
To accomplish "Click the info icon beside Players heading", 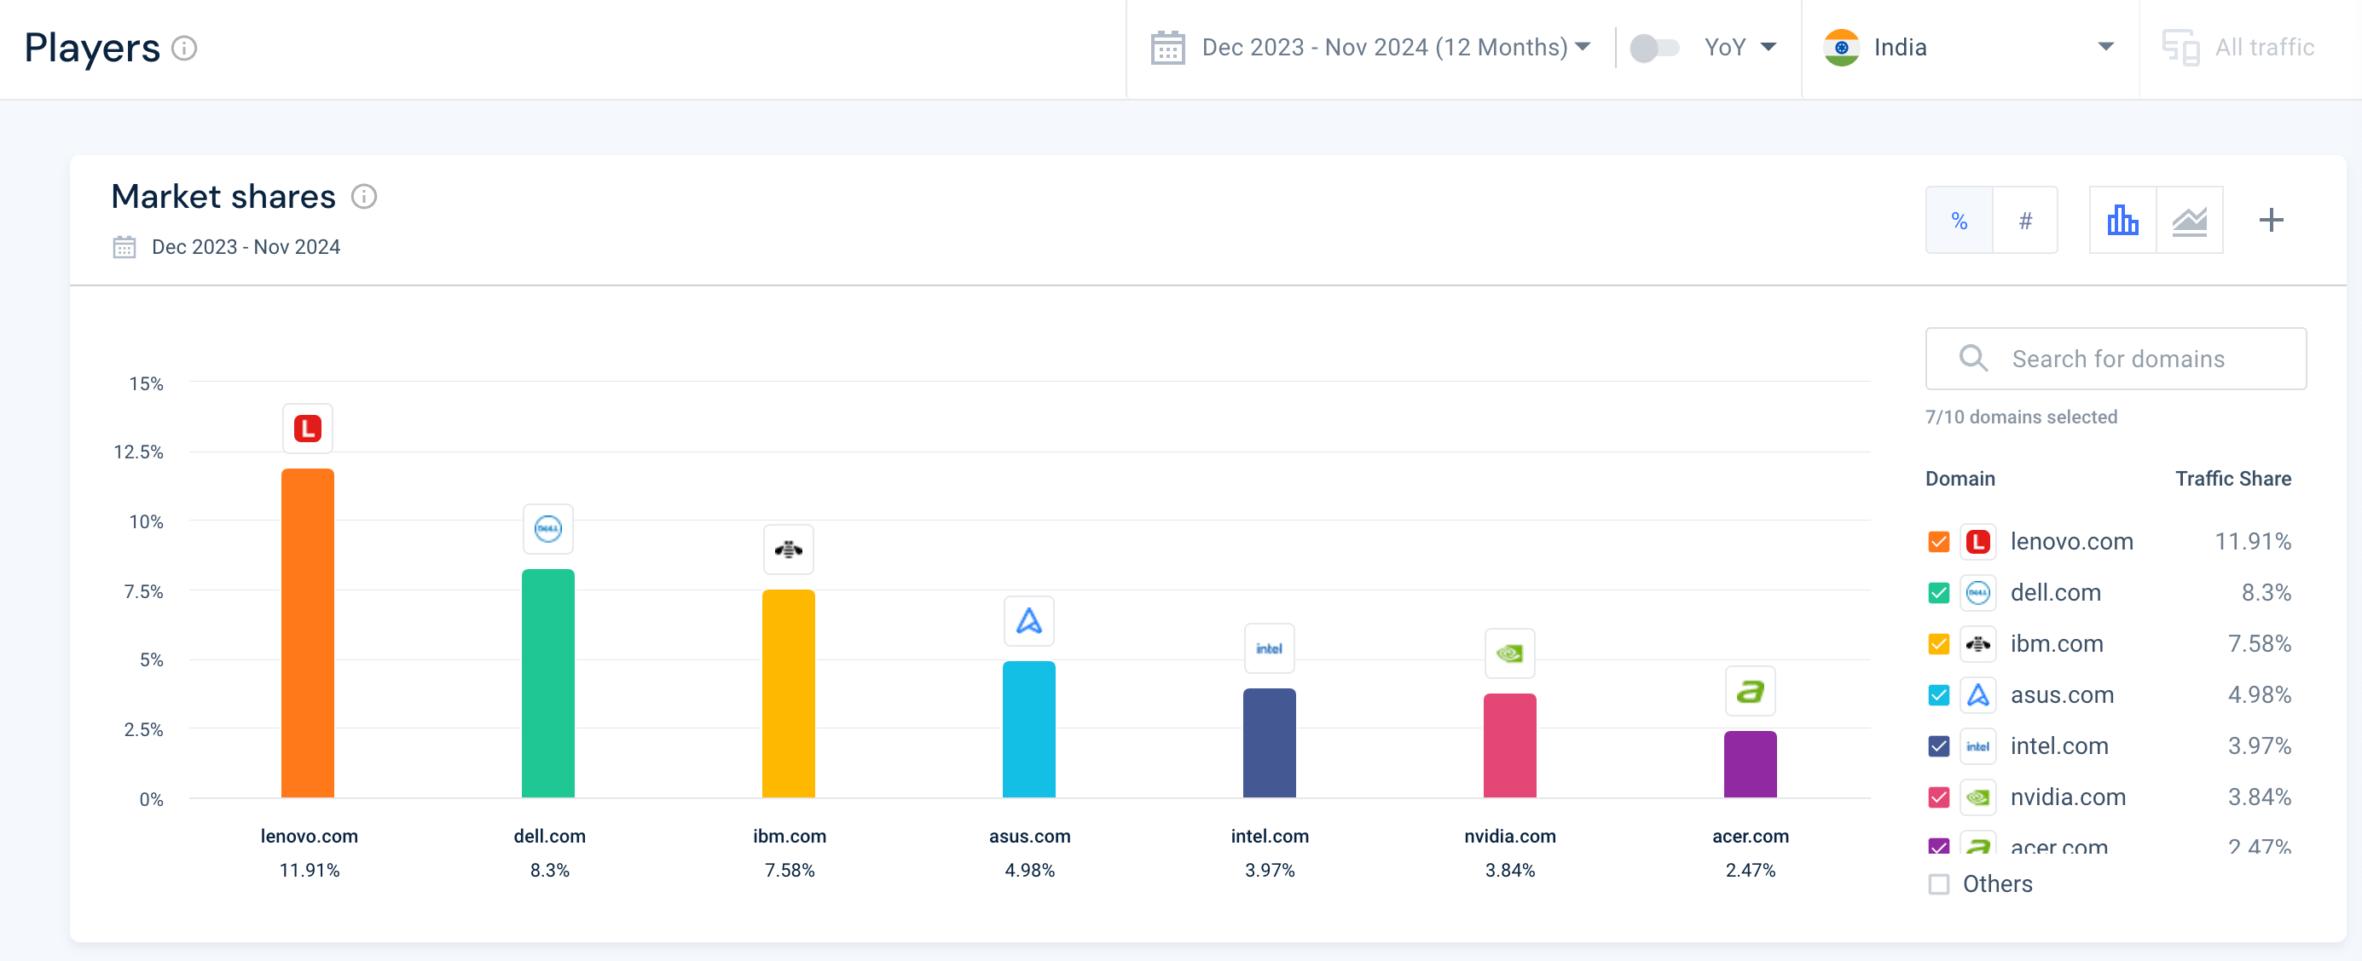I will click(184, 48).
